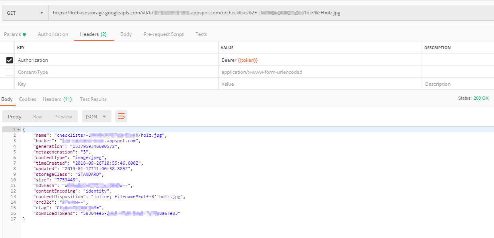Click the DESCRIPTION column header
Viewport: 494px width, 238px height.
point(437,47)
